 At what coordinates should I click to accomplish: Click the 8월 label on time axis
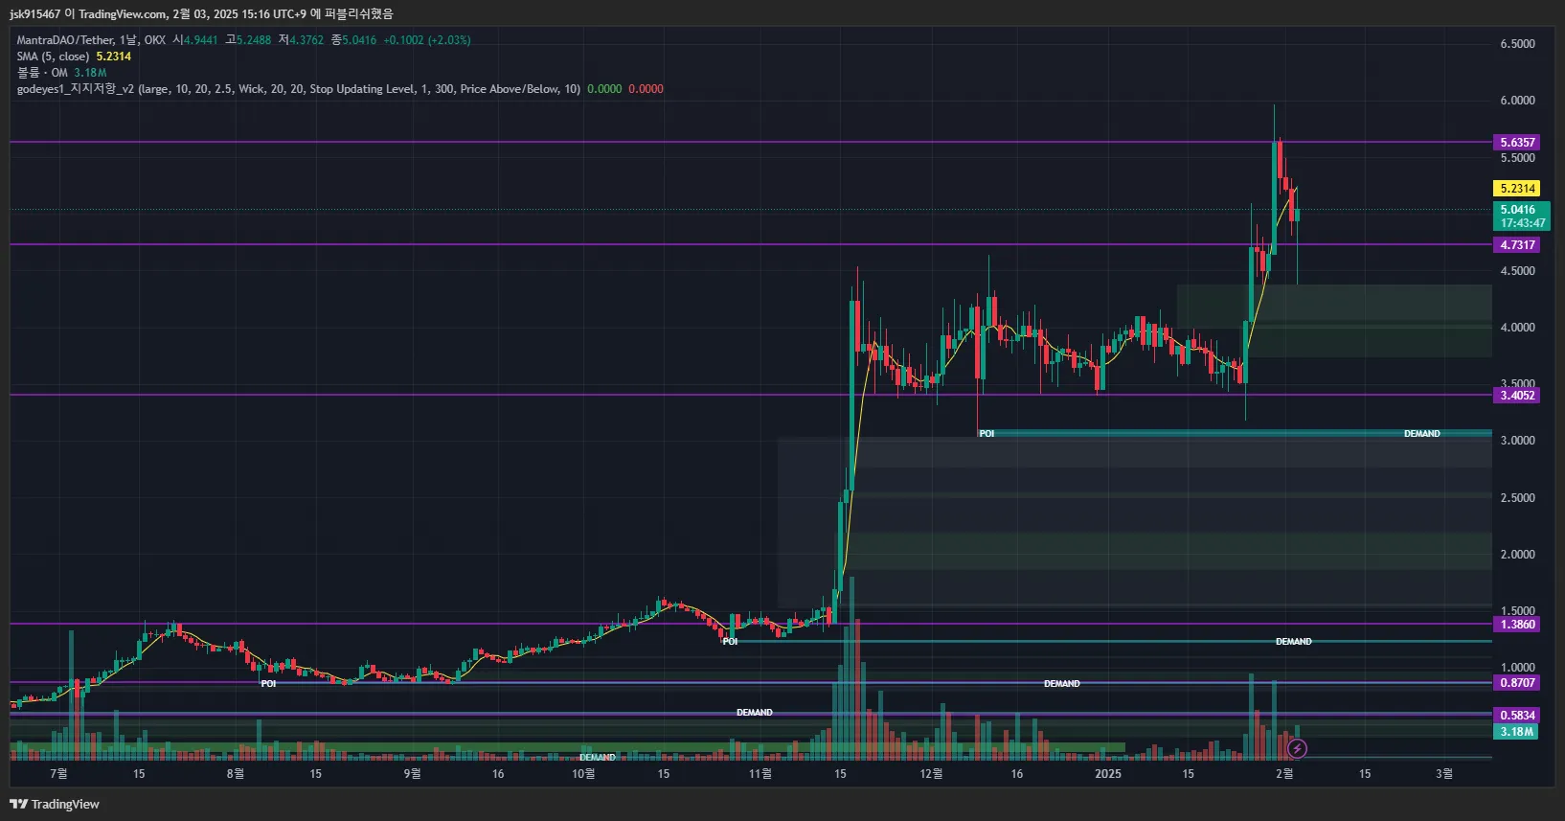(236, 774)
